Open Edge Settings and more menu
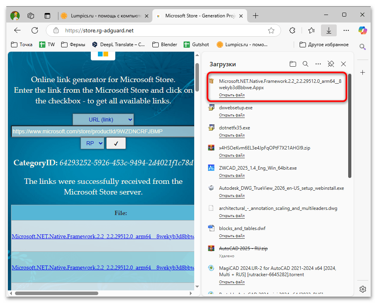The image size is (377, 303). [x=346, y=30]
